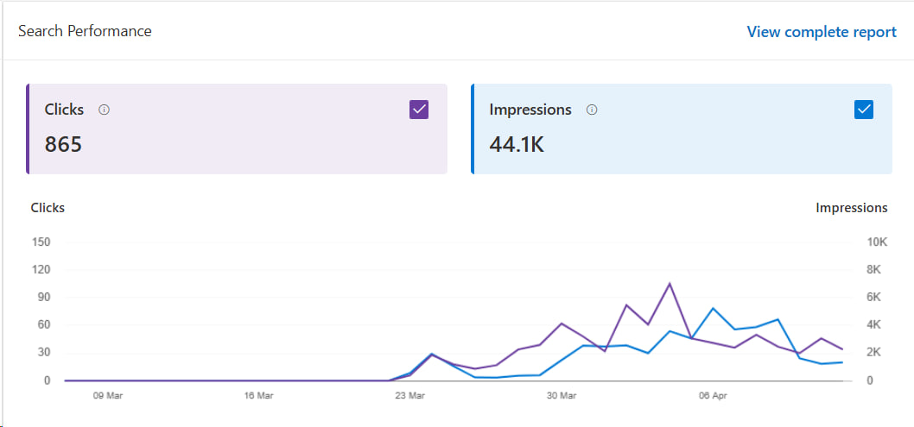Click the 06 Apr date label
The image size is (914, 427).
pyautogui.click(x=713, y=396)
